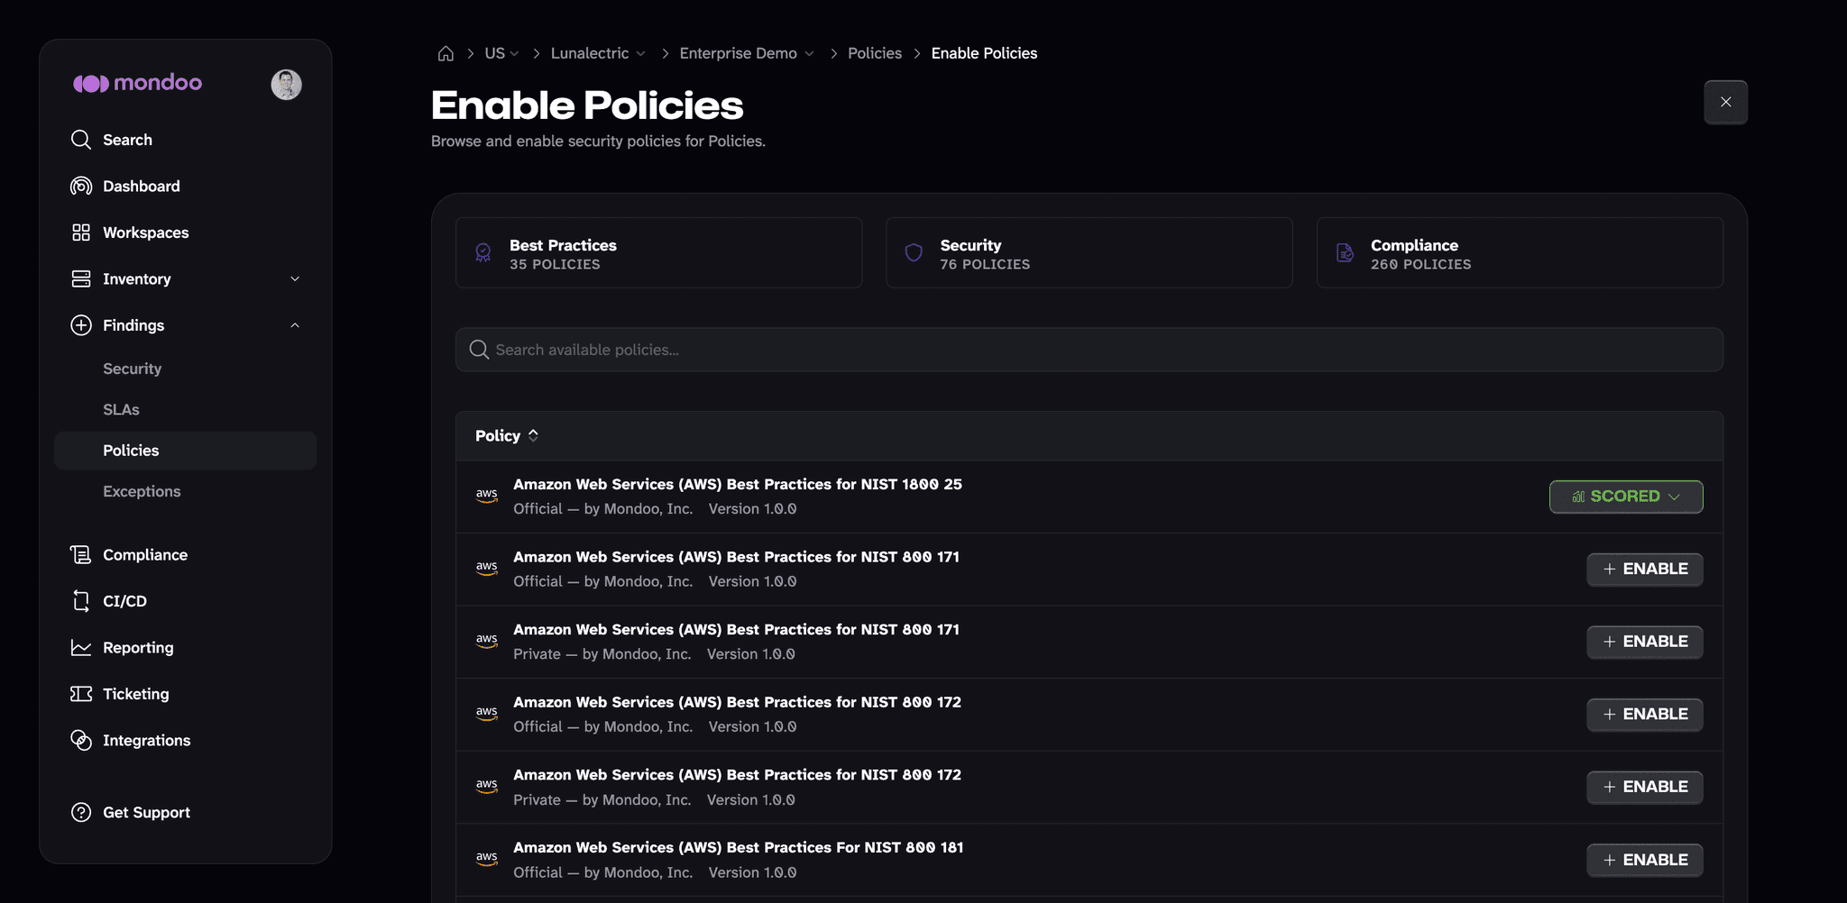Open NIST 800 181 policy title
Screen dimensions: 1847x903
739,847
